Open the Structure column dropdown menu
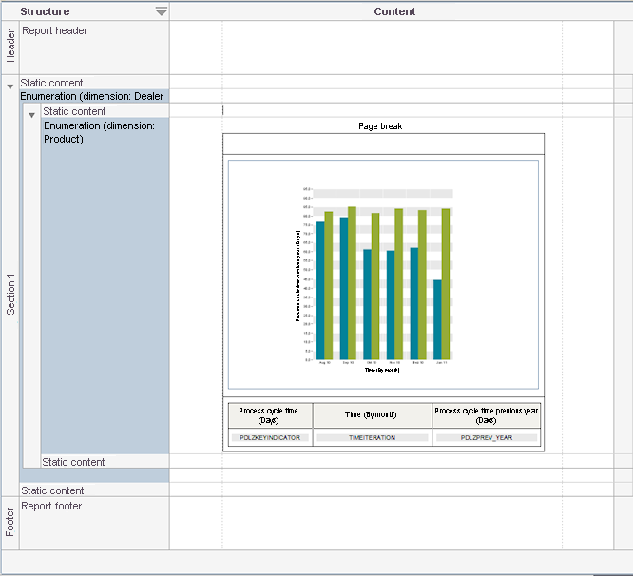 [161, 11]
